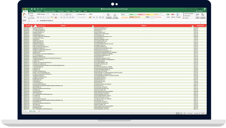Click the Colar paste clipboard icon
The image size is (226, 128).
(24, 15)
